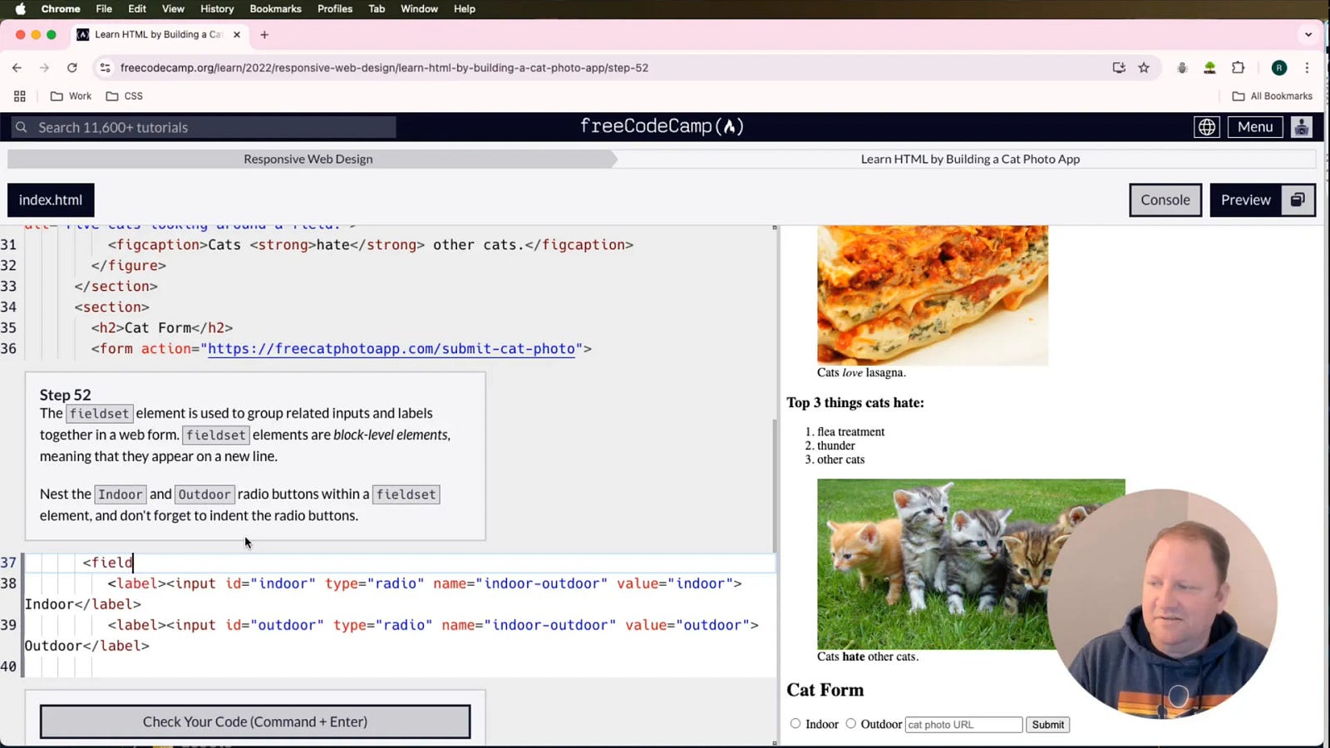Click the "Cat Form" heading in preview
The width and height of the screenshot is (1330, 748).
825,690
